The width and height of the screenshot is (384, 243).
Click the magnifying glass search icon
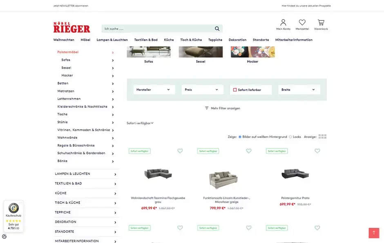pos(217,28)
